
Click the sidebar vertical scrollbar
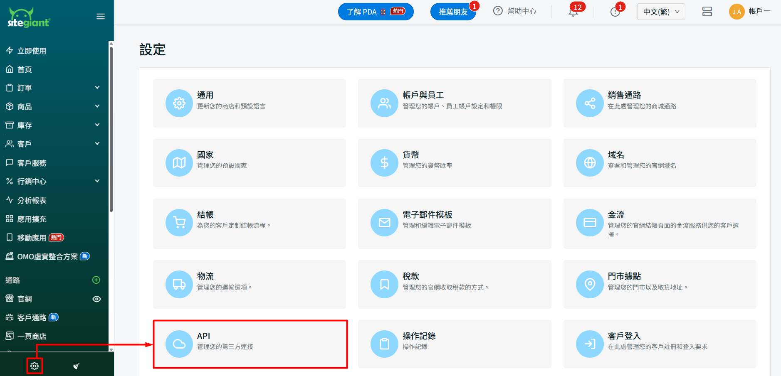point(111,129)
